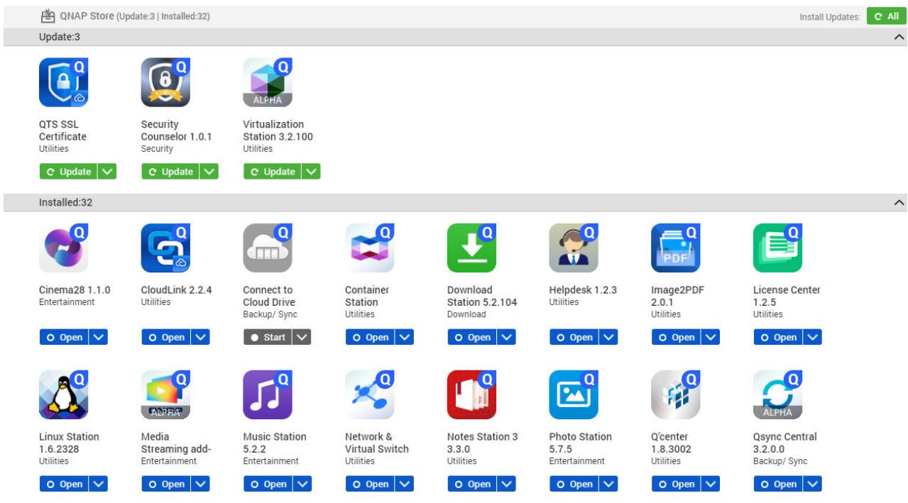The height and width of the screenshot is (503, 908).
Task: Open Q'center 1.8.3002
Action: (677, 484)
